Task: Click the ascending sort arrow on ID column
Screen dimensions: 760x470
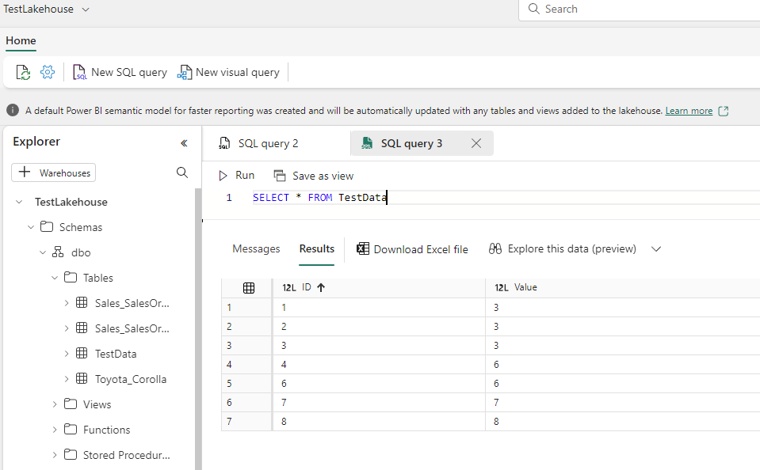Action: [x=321, y=287]
